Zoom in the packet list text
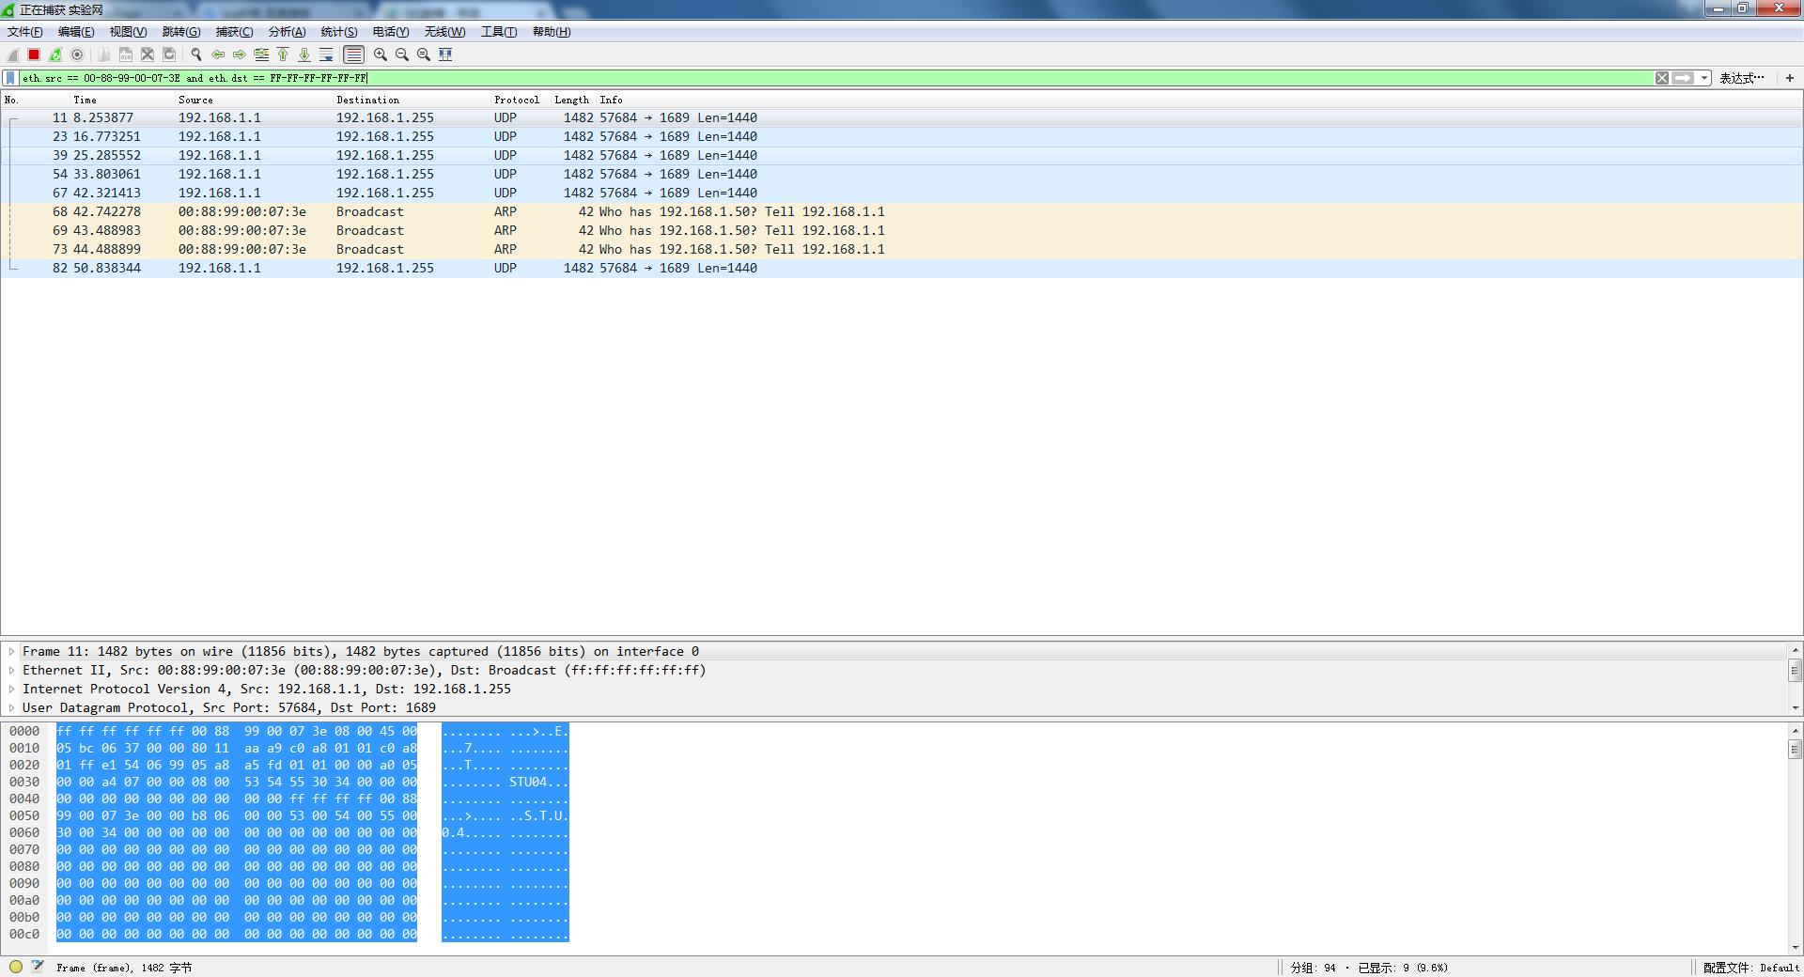This screenshot has width=1804, height=977. pyautogui.click(x=380, y=54)
